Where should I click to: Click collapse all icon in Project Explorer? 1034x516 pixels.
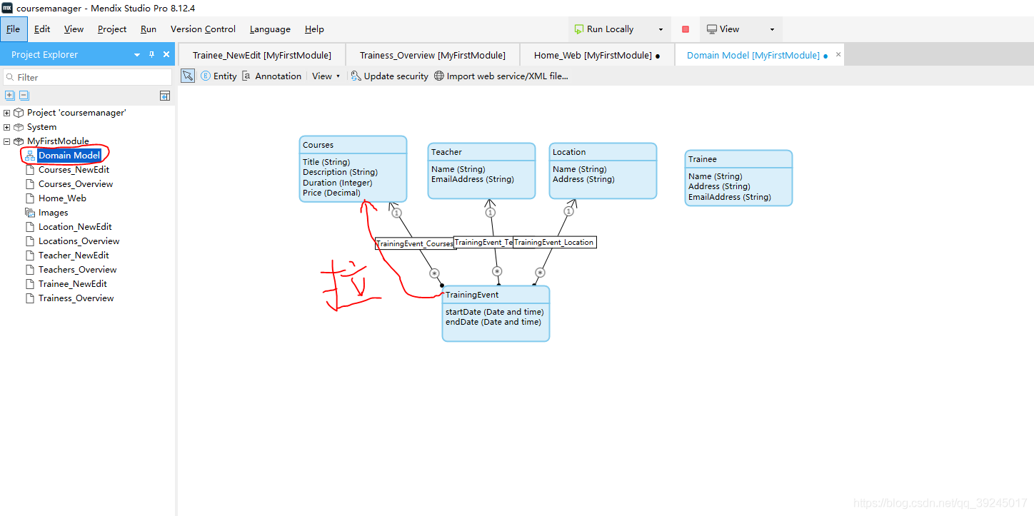click(x=24, y=95)
